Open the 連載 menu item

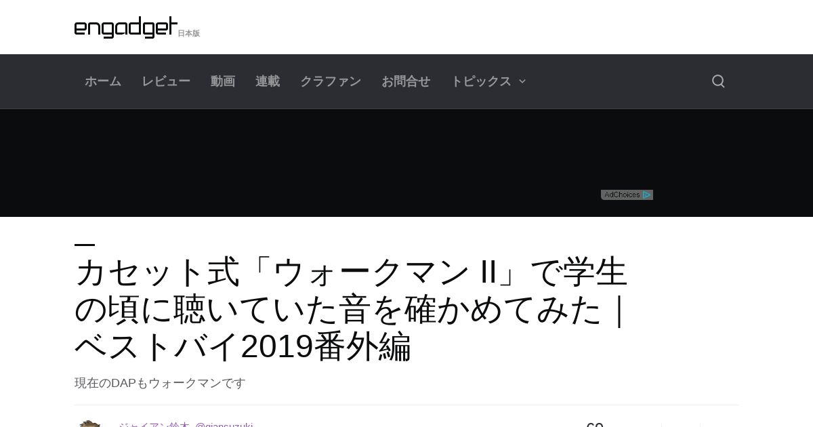tap(268, 81)
